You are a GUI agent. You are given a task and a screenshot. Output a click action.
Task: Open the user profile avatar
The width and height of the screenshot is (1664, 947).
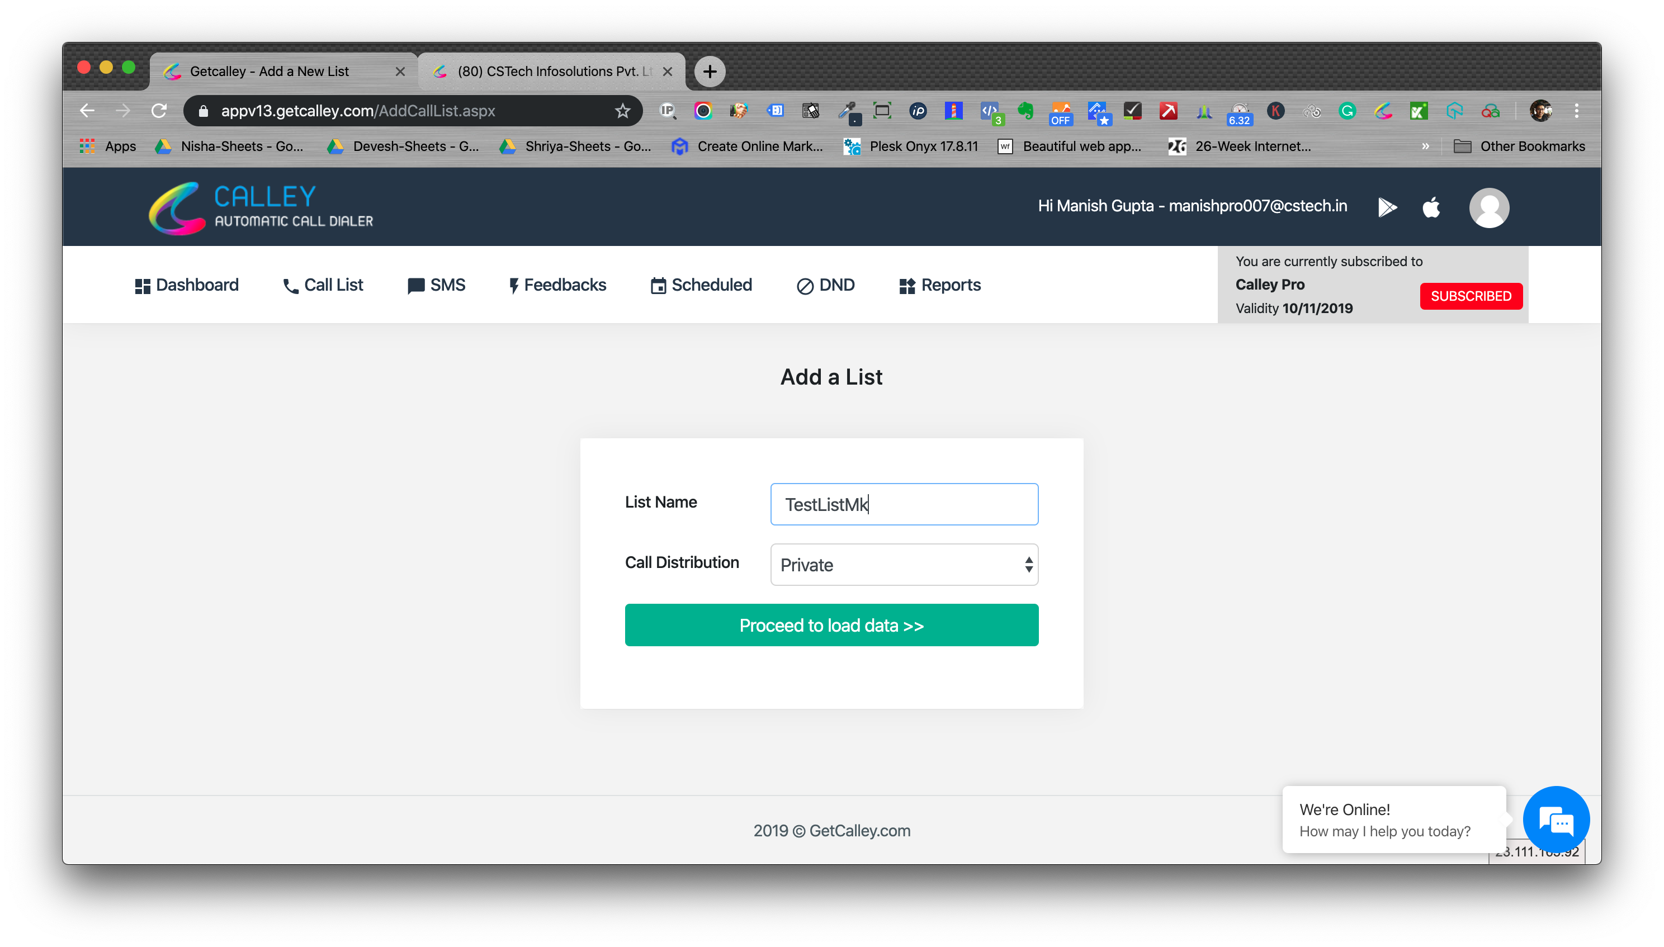click(x=1488, y=207)
